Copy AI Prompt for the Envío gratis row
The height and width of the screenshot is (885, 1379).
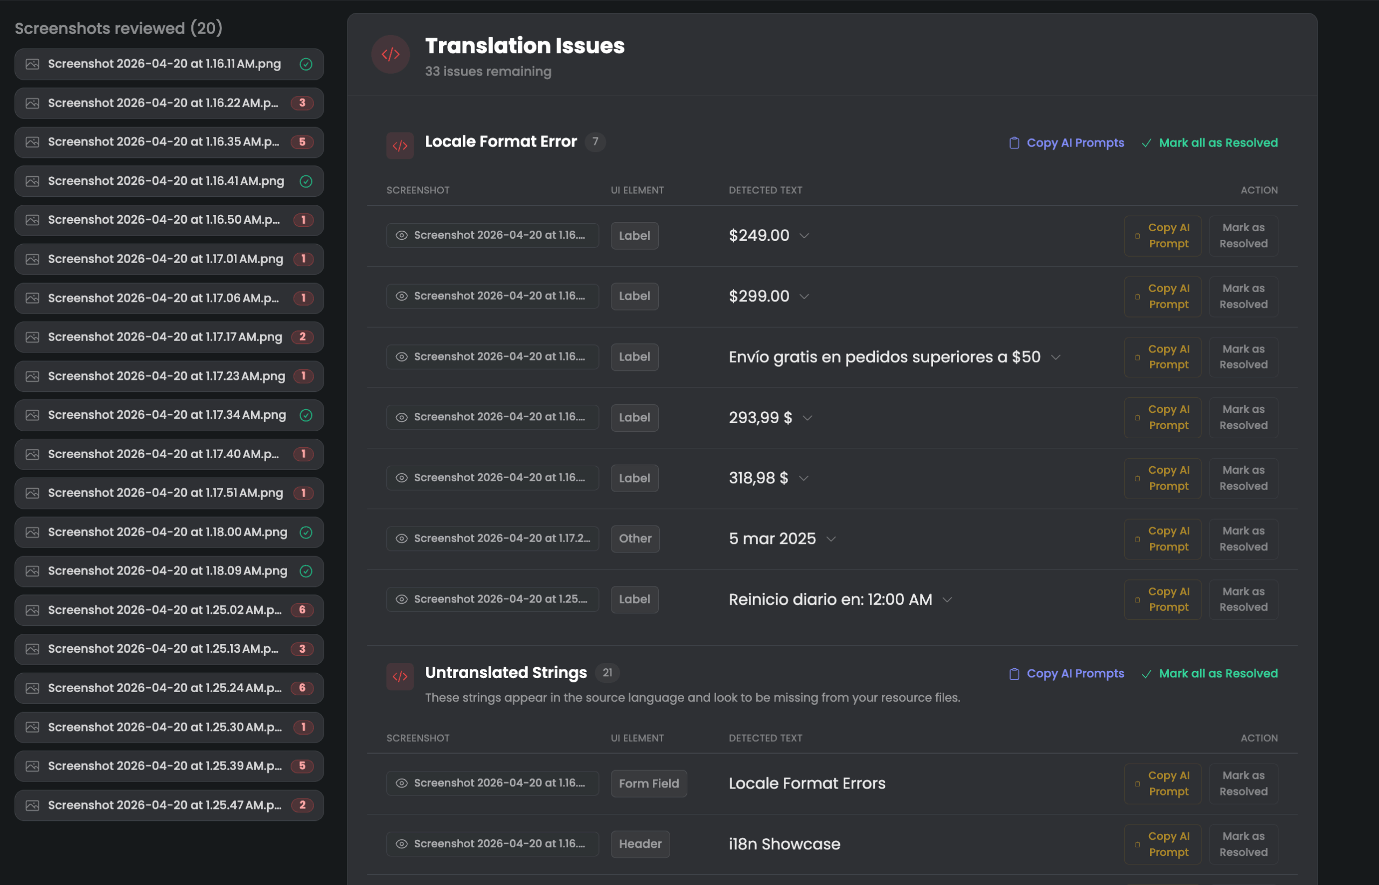coord(1163,357)
